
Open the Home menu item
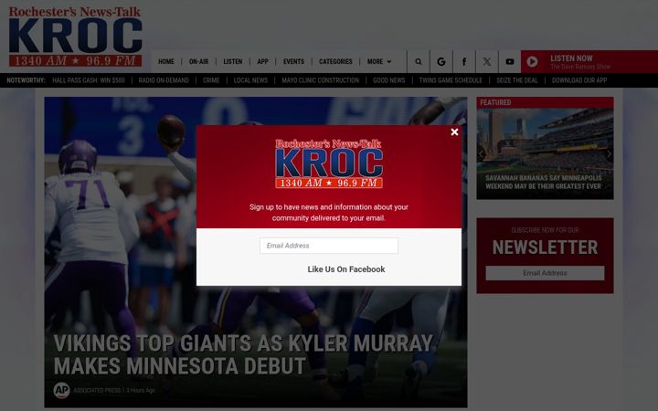click(x=165, y=62)
